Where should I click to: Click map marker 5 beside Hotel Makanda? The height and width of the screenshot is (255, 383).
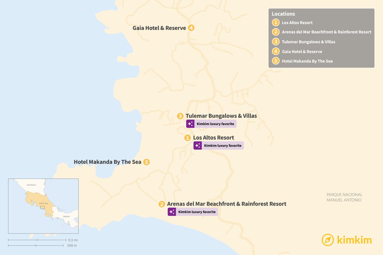(147, 162)
